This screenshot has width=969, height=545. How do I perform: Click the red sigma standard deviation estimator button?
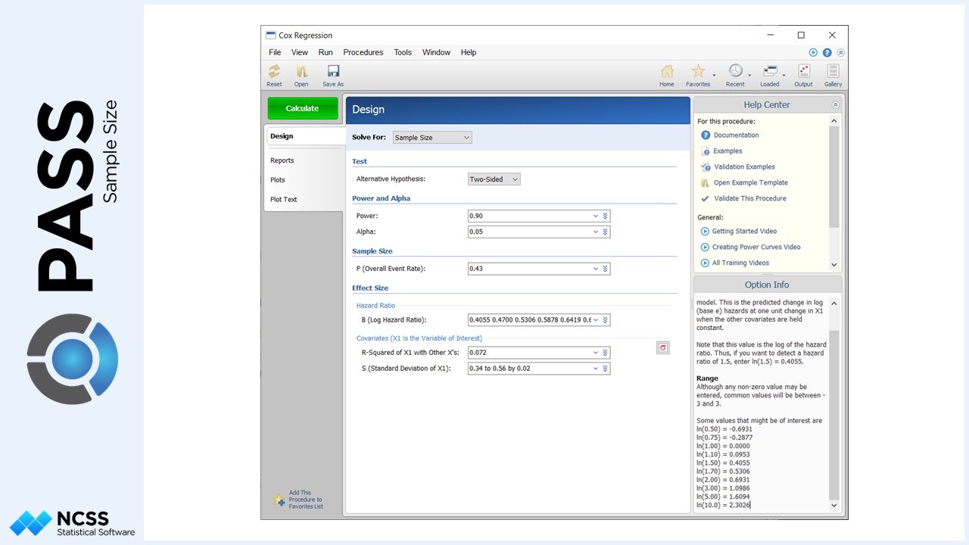click(663, 347)
